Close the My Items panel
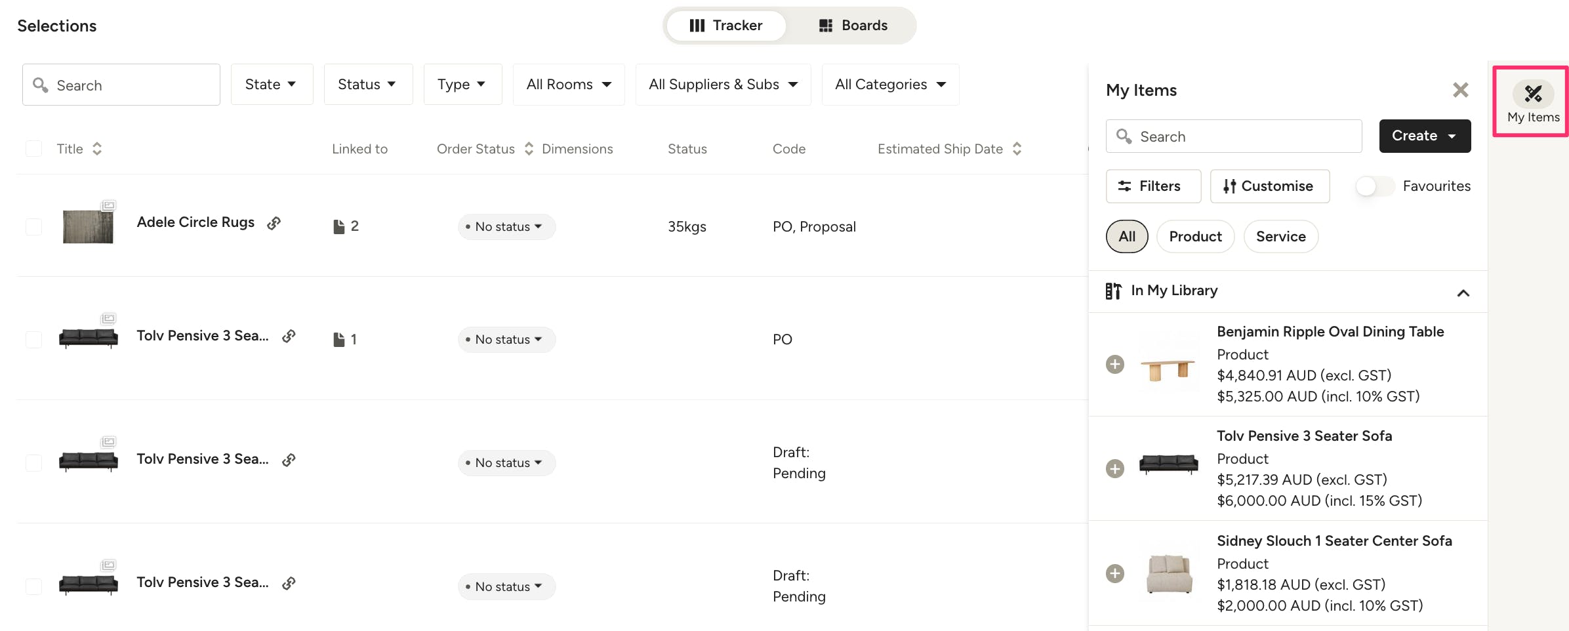Screen dimensions: 1569x631 1460,90
